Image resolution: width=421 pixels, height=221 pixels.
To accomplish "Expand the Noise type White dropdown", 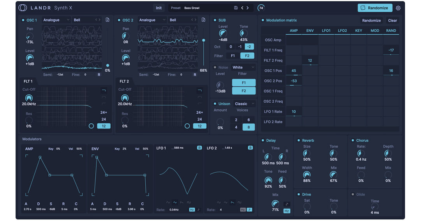I will click(243, 67).
